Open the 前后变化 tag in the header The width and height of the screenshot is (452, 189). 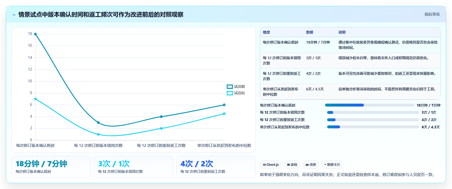click(432, 14)
